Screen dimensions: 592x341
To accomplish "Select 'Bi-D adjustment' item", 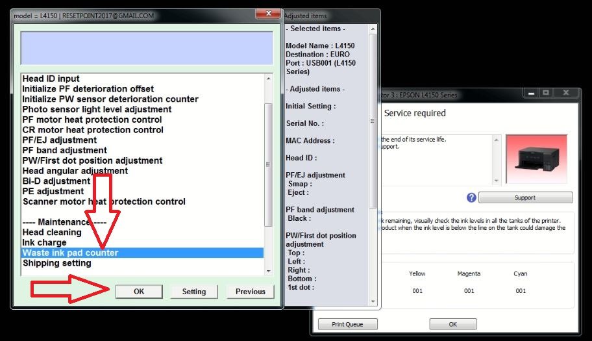I will click(x=56, y=181).
